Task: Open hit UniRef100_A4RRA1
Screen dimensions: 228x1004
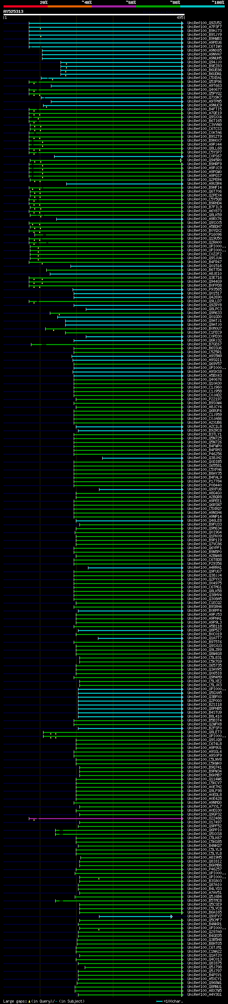Action: [x=204, y=568]
